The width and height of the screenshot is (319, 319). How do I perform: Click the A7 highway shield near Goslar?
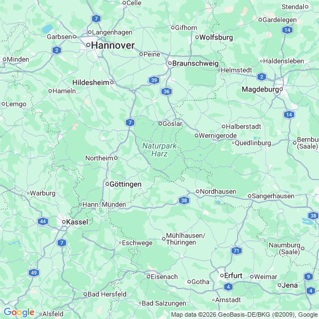tap(130, 123)
